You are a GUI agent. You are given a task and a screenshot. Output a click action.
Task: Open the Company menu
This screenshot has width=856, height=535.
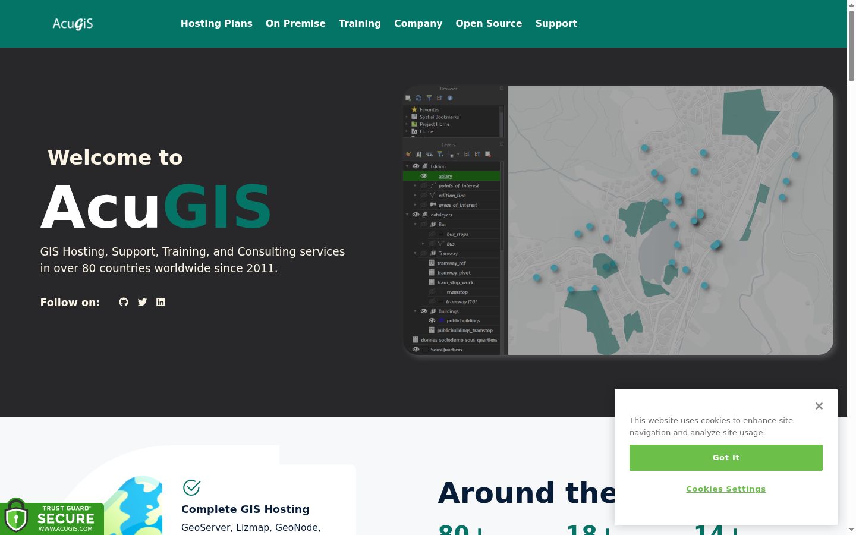[418, 24]
